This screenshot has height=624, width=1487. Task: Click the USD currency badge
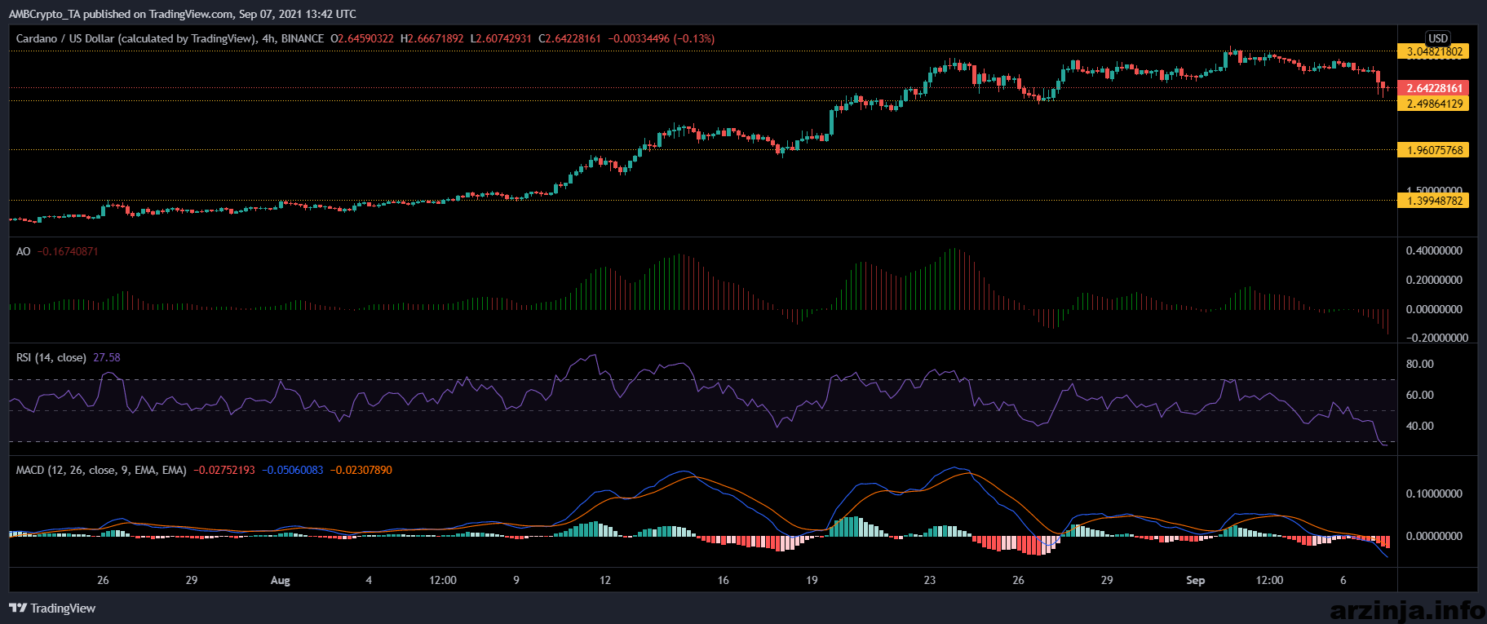[1438, 38]
